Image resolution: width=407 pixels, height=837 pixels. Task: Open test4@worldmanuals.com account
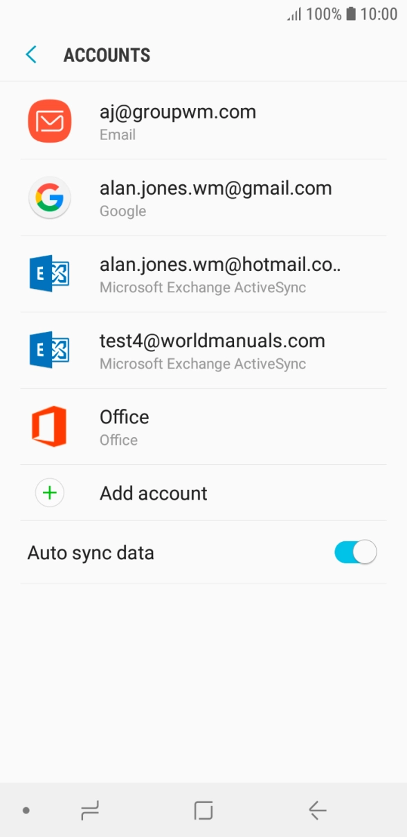pos(203,350)
